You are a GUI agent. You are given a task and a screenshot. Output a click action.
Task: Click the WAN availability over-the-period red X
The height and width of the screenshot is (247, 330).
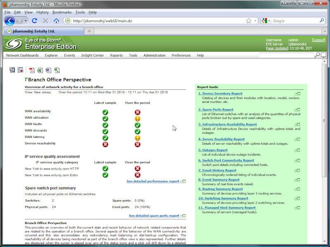pos(137,112)
